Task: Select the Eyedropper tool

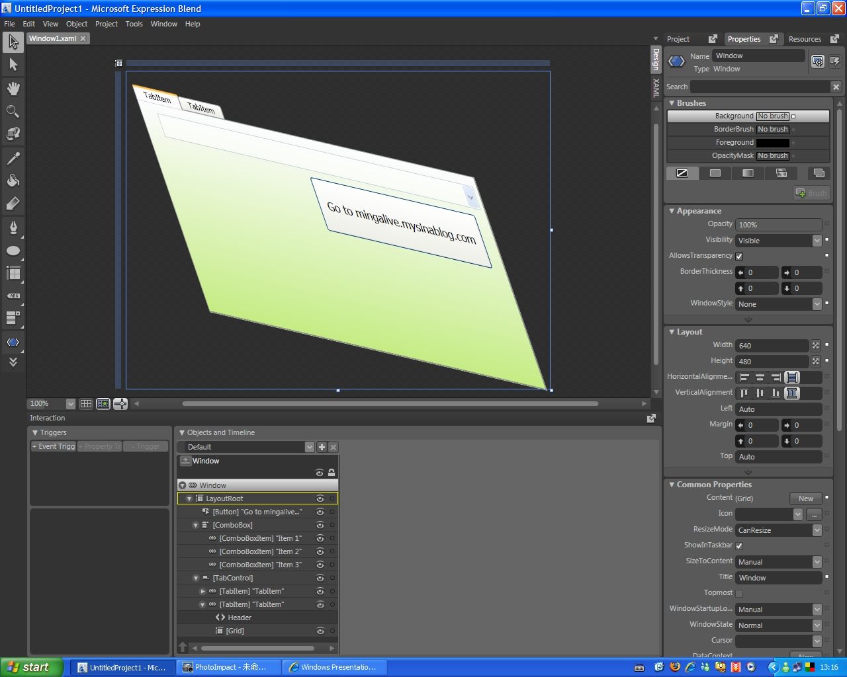Action: pos(13,158)
